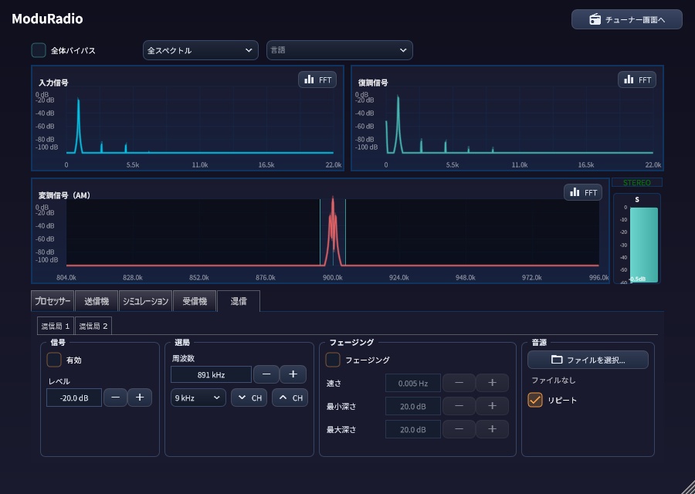Select the 混信 tab
This screenshot has height=494, width=695.
click(x=239, y=301)
